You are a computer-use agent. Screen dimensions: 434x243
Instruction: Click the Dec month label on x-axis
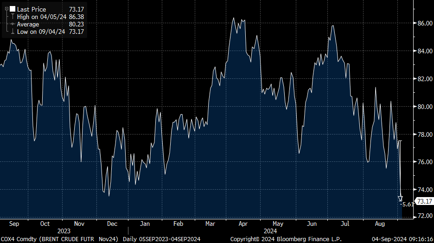pyautogui.click(x=112, y=224)
